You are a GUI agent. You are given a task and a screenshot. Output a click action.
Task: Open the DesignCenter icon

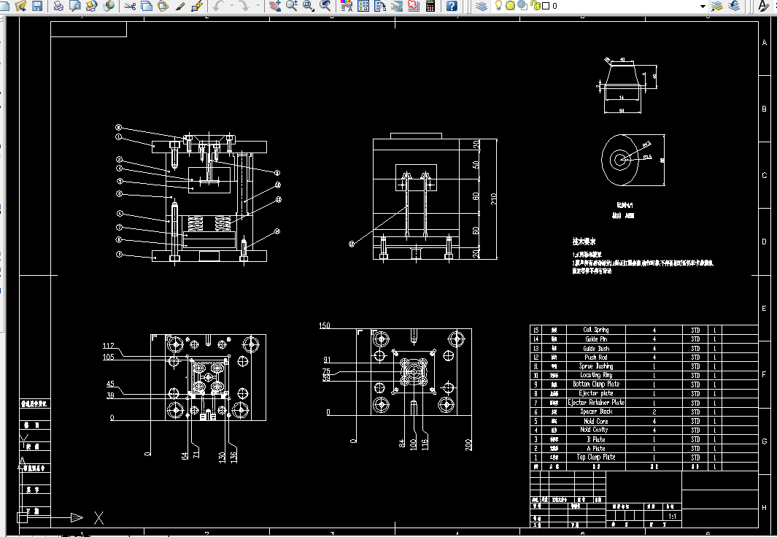tap(363, 5)
